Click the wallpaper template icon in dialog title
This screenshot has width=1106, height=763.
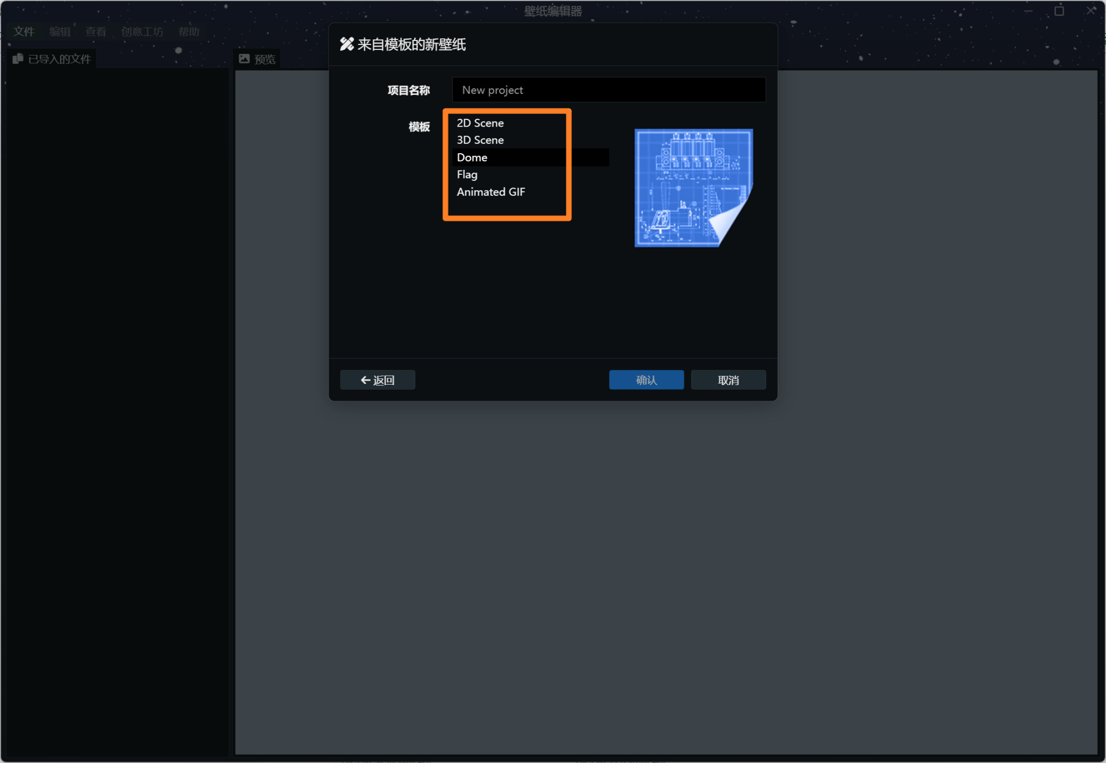pos(346,44)
